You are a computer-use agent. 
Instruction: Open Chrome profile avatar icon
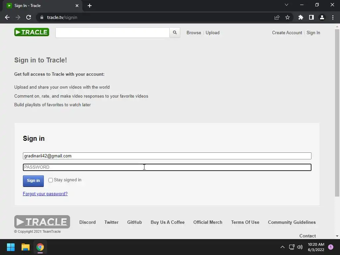pos(322,17)
